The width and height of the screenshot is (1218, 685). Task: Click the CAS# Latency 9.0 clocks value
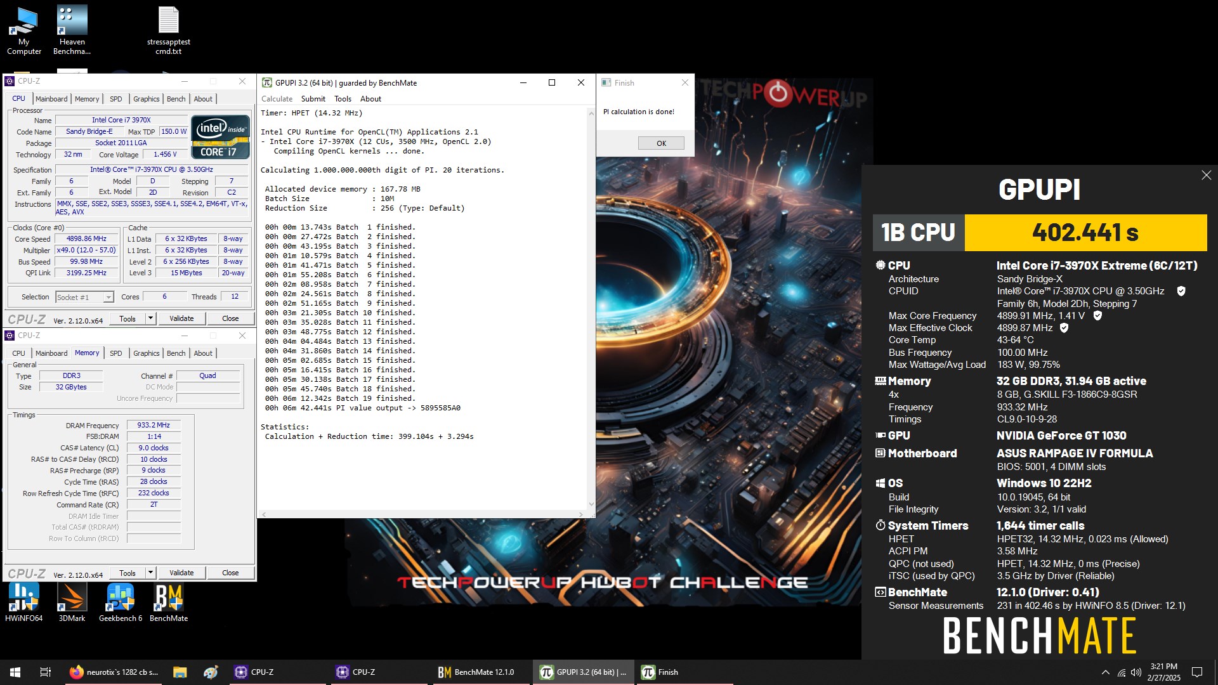[x=154, y=448]
